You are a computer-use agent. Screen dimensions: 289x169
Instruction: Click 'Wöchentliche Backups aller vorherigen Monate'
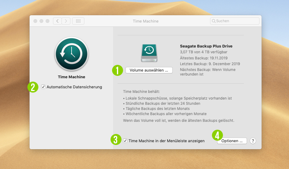click(x=165, y=114)
